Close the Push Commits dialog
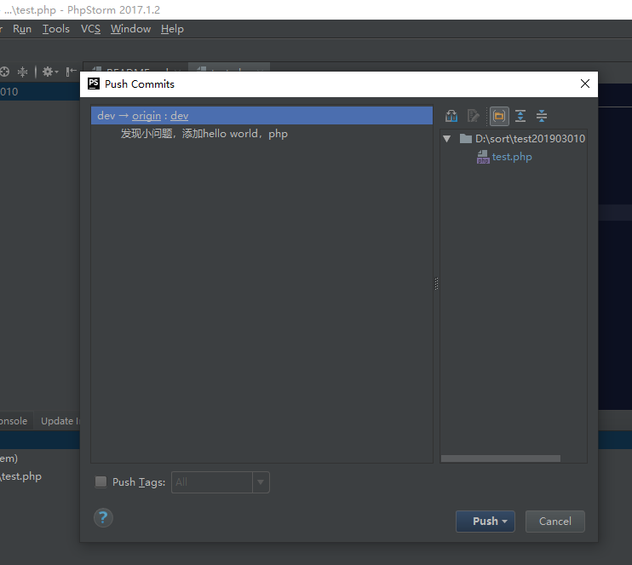This screenshot has width=632, height=565. (x=585, y=84)
